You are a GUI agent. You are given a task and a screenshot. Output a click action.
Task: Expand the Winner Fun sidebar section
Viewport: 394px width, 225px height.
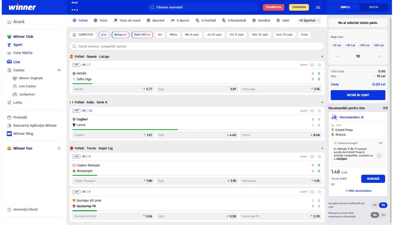pos(59,148)
